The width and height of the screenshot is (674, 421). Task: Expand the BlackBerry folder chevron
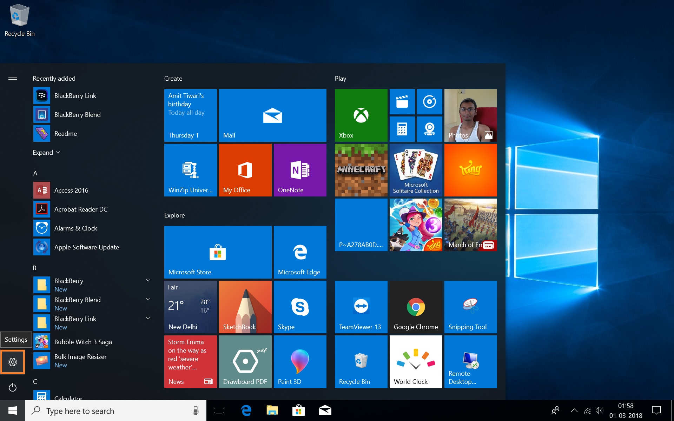pyautogui.click(x=148, y=280)
